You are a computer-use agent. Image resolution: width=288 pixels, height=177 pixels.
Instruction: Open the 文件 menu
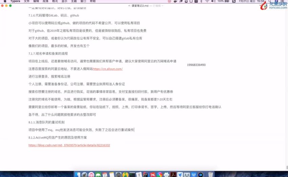pyautogui.click(x=27, y=1)
